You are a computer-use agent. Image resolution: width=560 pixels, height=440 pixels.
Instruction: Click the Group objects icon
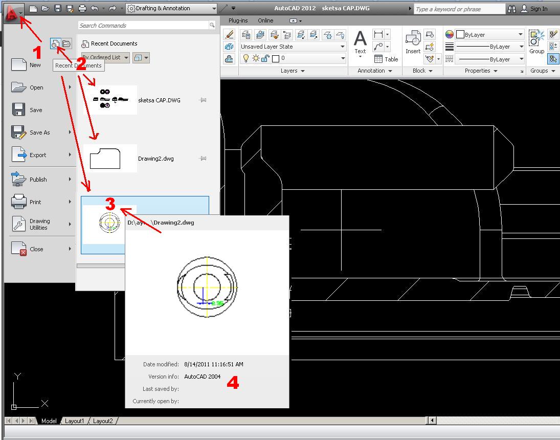pos(537,42)
